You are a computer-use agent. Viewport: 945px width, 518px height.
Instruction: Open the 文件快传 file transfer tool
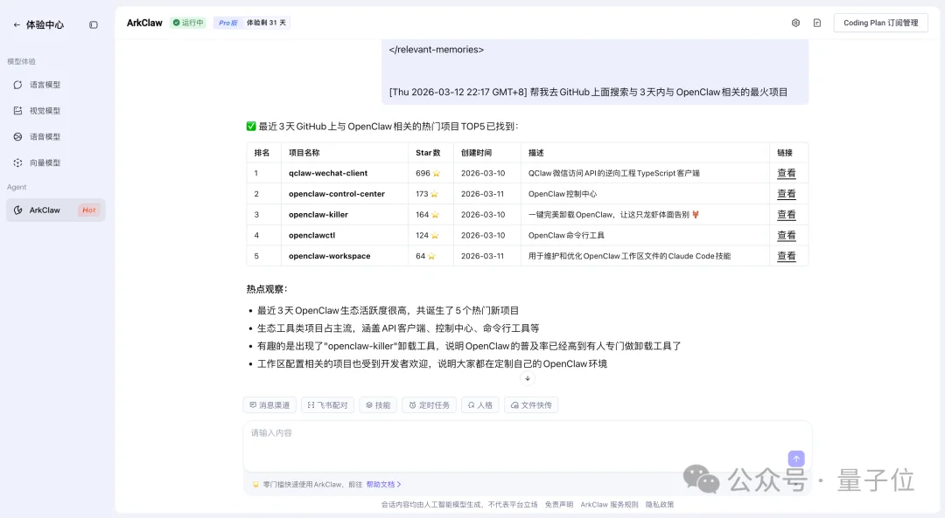pos(530,404)
